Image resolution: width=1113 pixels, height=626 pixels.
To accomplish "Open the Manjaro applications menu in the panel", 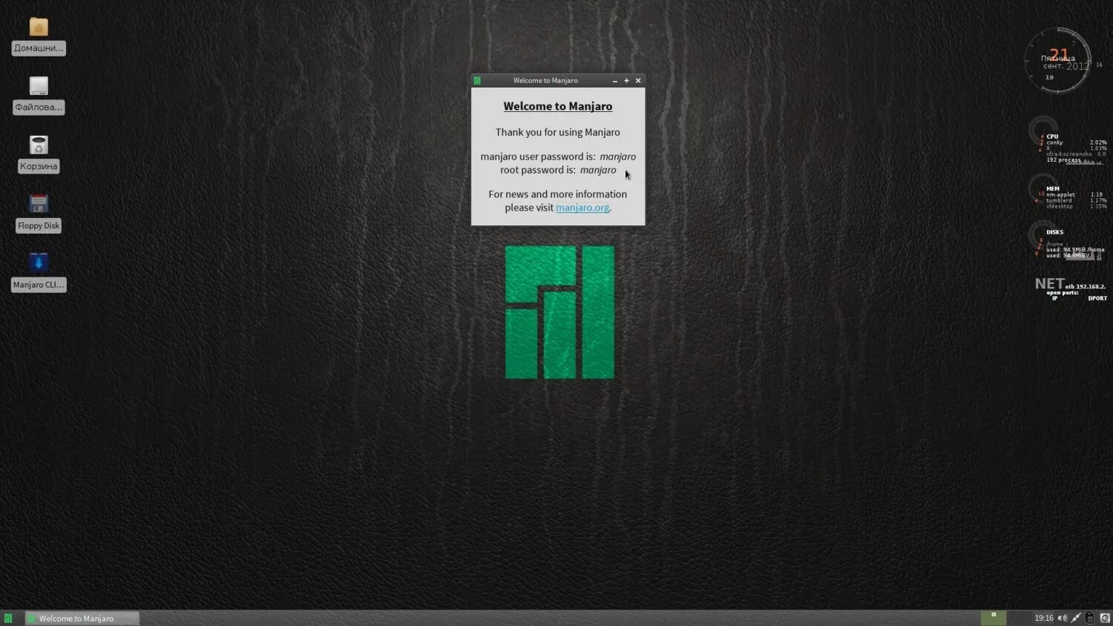I will click(x=8, y=618).
